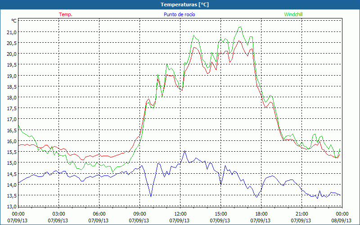
Task: Click the dew point dip before 10:00
Action: coord(151,197)
